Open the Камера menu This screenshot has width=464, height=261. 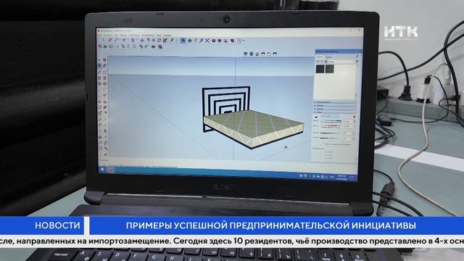coord(123,36)
